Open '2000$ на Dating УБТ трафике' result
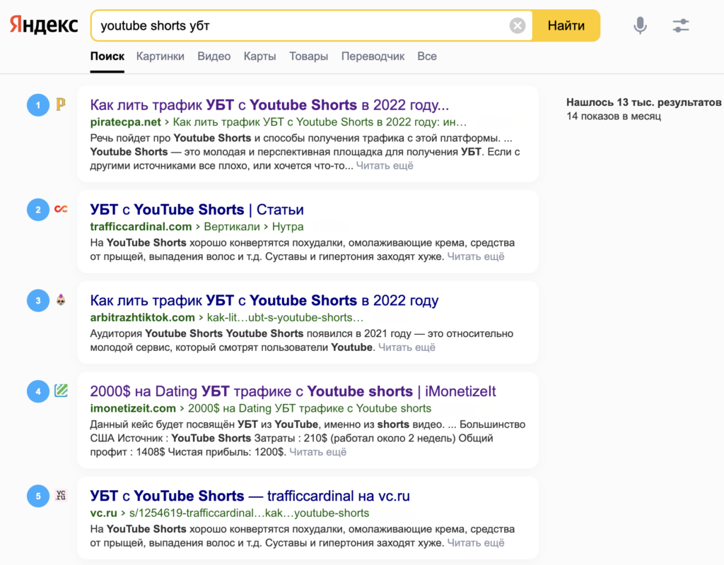This screenshot has width=724, height=565. [293, 391]
